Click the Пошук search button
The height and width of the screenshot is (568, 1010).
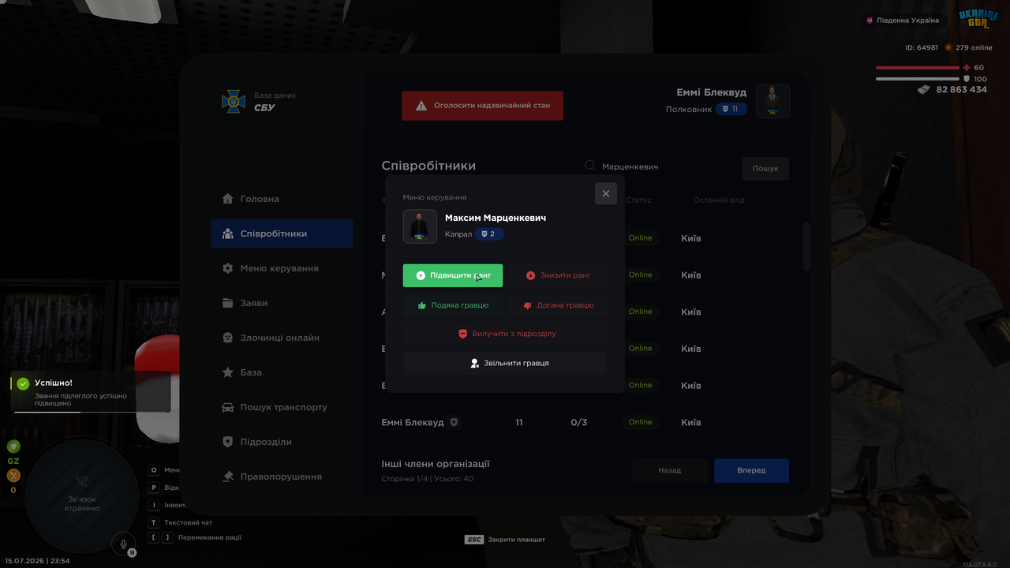point(765,168)
